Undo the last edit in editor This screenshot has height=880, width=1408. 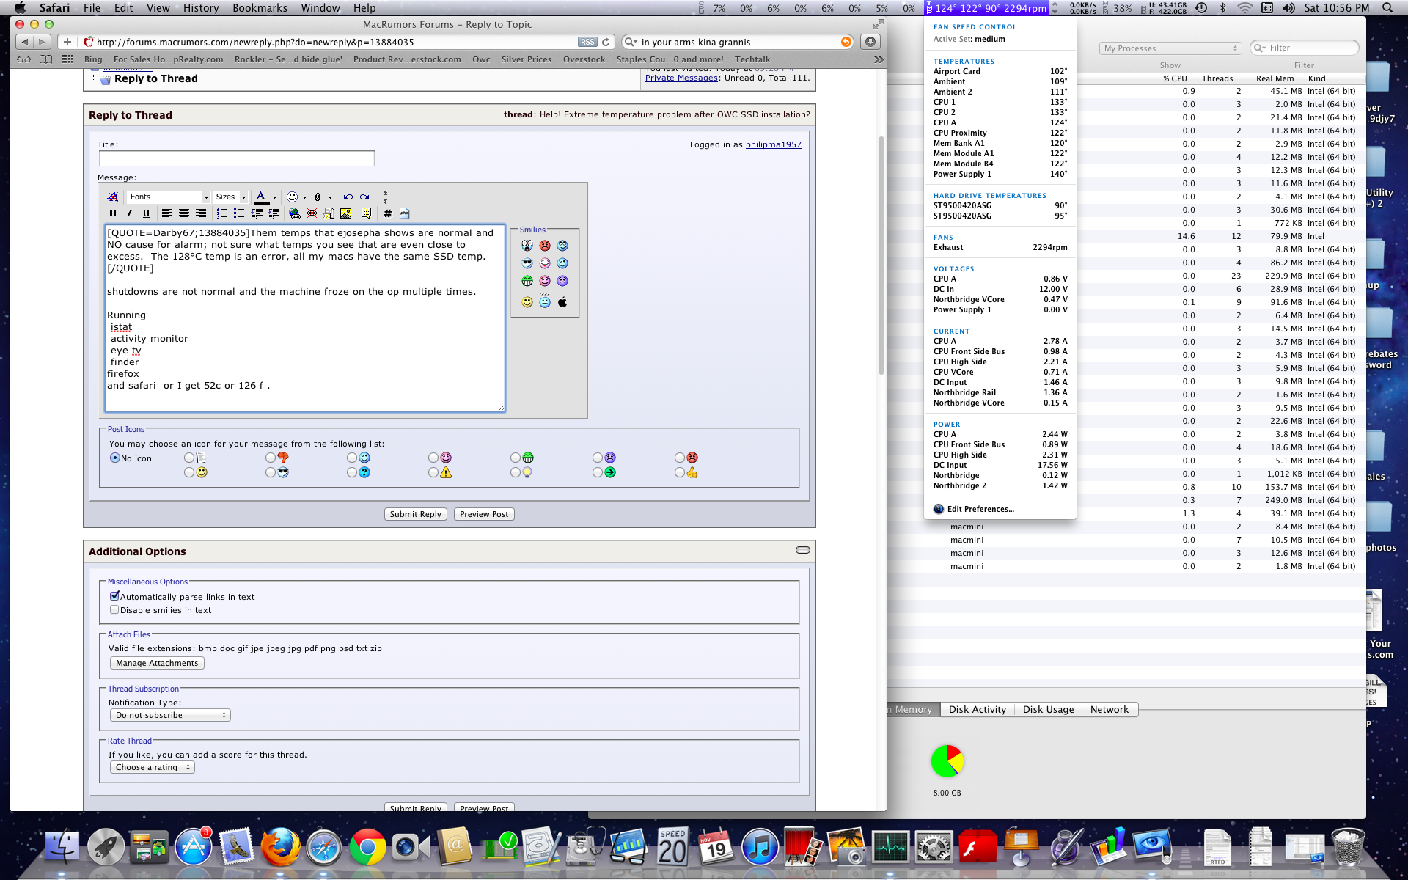tap(348, 197)
